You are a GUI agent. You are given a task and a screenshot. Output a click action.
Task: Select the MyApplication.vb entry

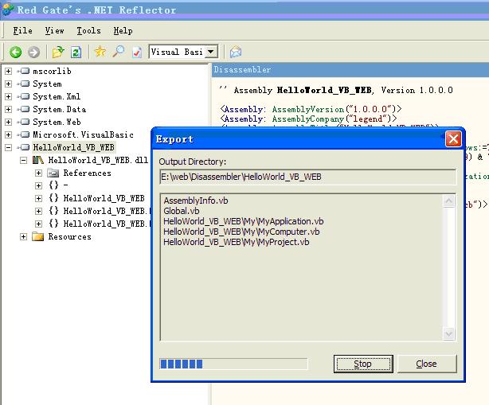point(243,221)
